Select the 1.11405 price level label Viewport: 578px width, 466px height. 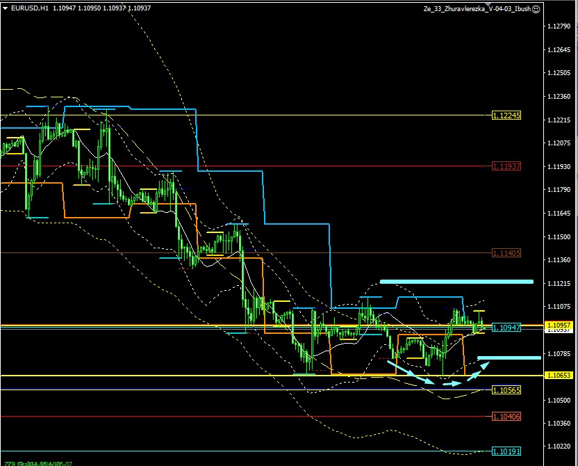pos(506,253)
